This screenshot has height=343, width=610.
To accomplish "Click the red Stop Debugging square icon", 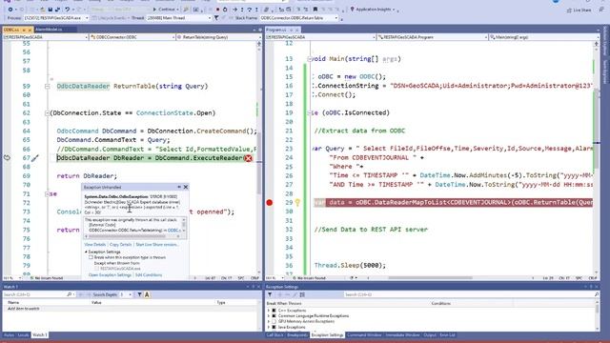I will [x=218, y=10].
